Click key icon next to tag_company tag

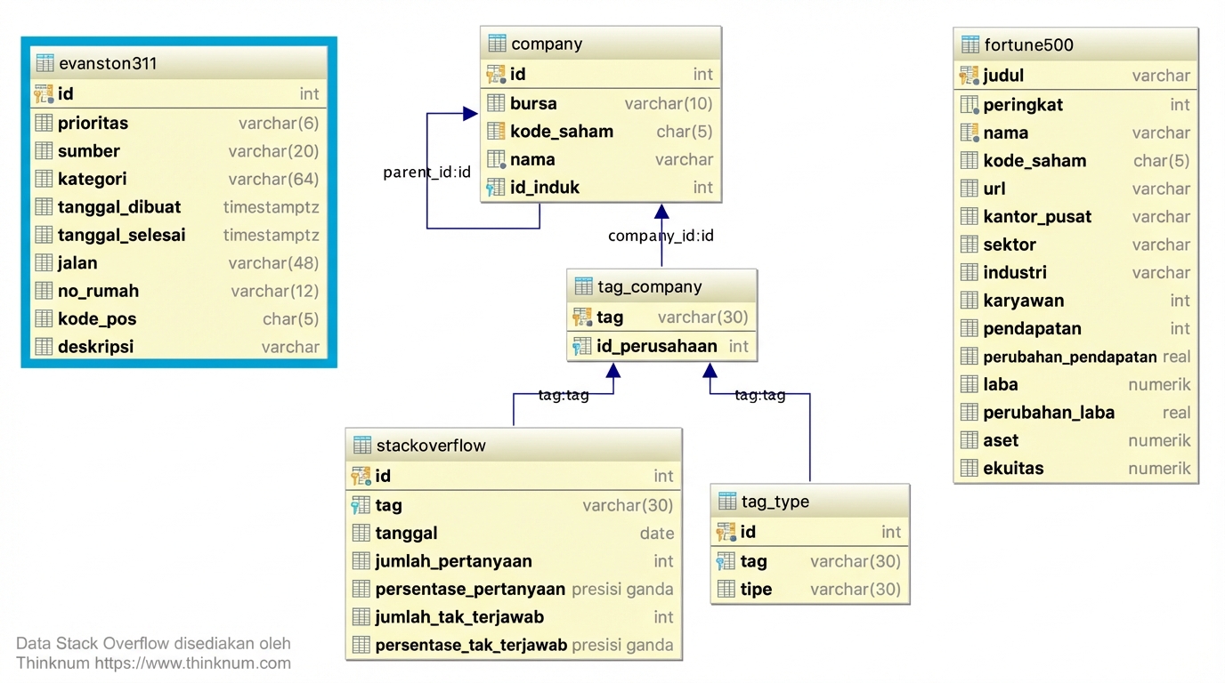[582, 317]
